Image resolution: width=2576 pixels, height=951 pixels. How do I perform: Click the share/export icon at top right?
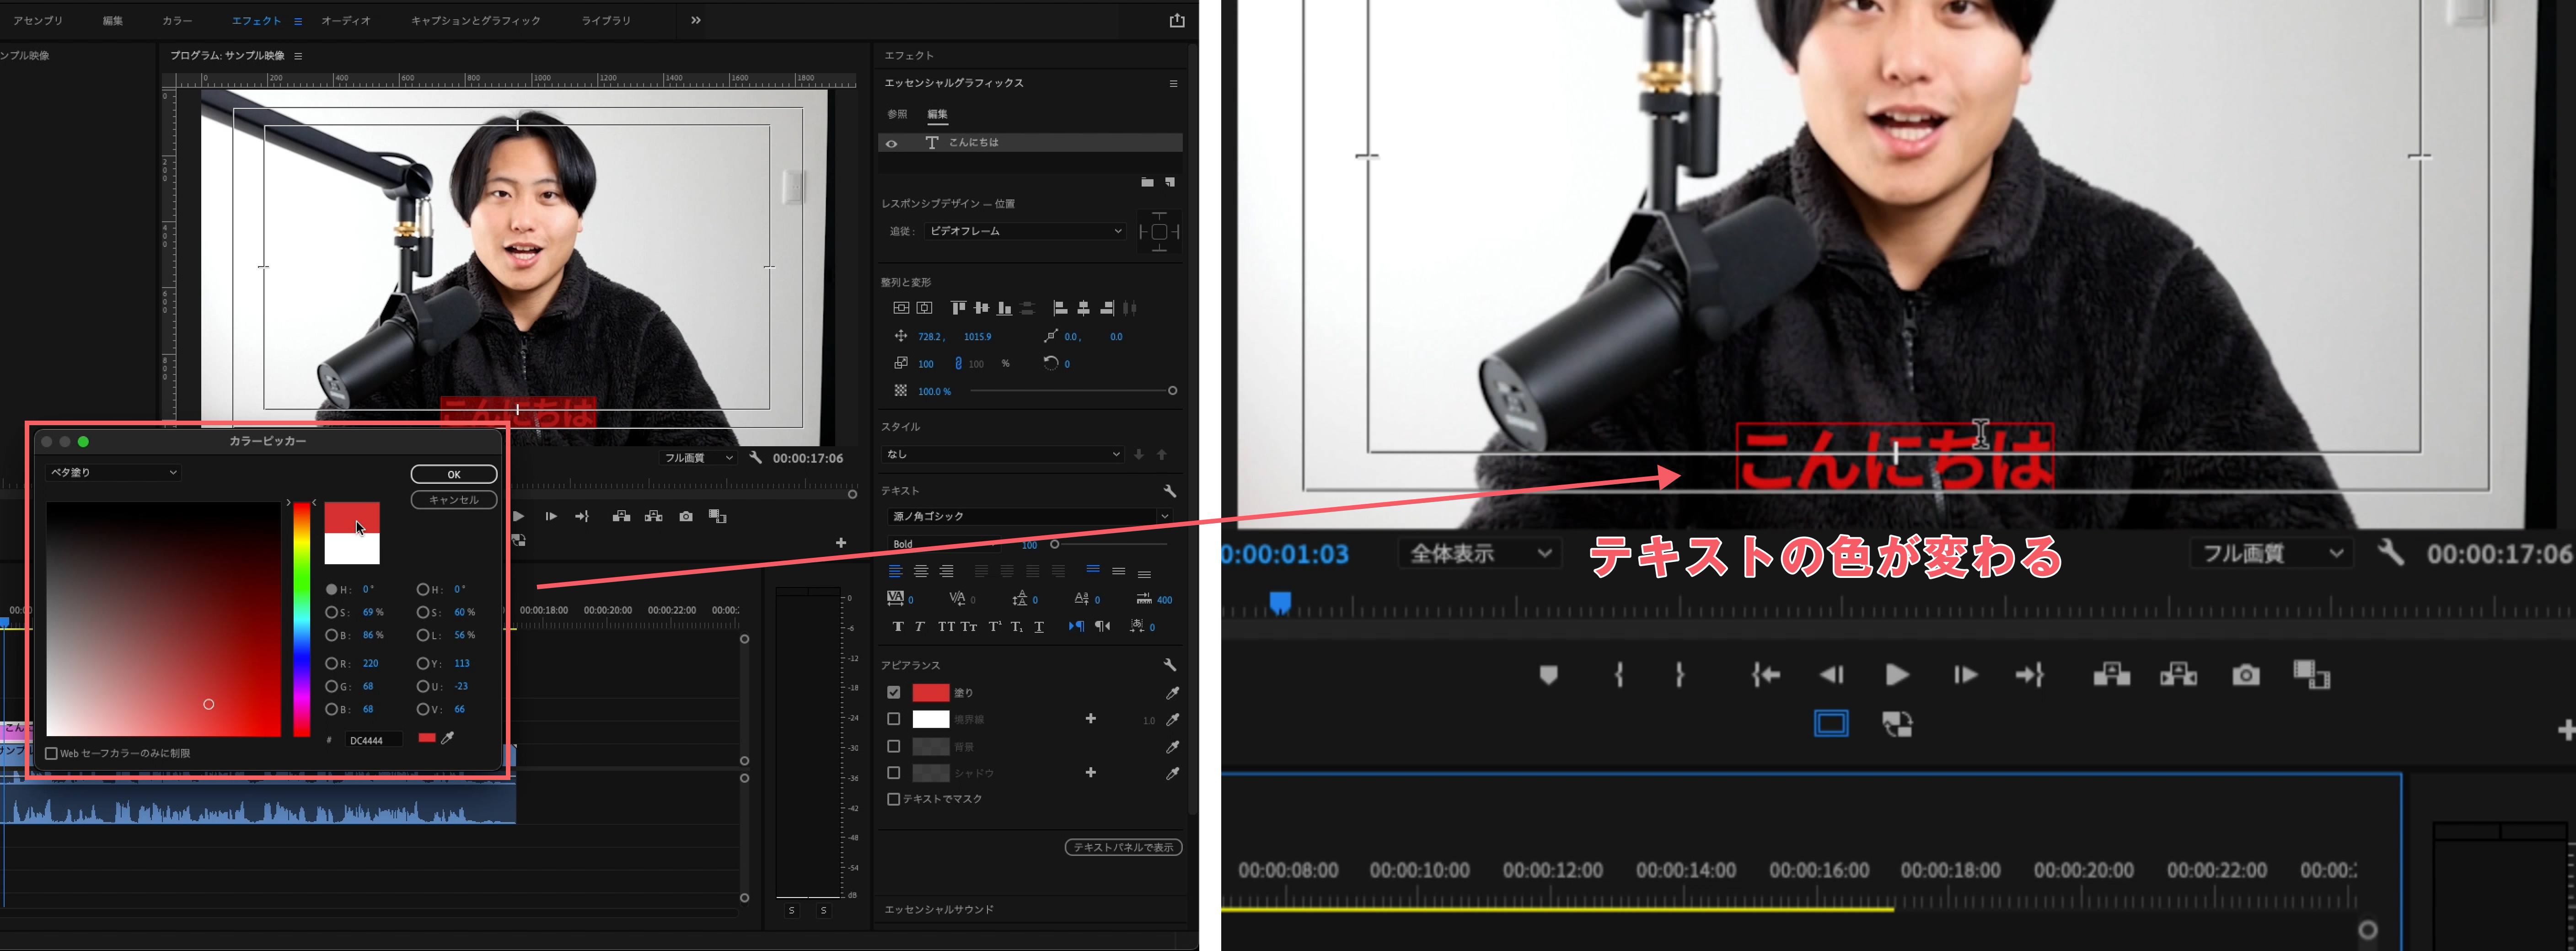[1177, 20]
